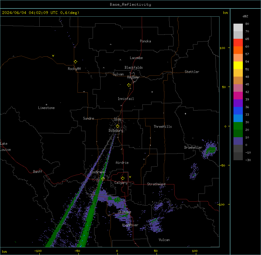Viewport: 261px width, 255px height.
Task: Click the -100 tick on bottom axis
Action: point(38,251)
